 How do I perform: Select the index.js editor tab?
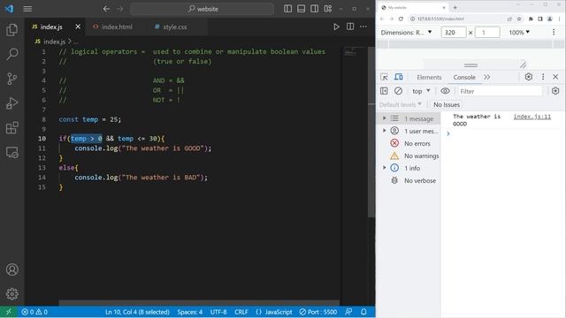pos(51,26)
